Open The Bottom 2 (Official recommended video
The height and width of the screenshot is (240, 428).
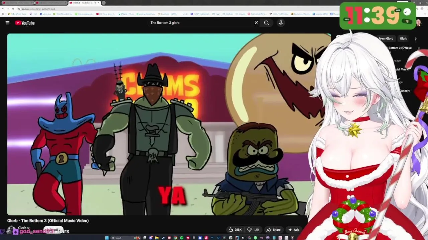tap(400, 48)
